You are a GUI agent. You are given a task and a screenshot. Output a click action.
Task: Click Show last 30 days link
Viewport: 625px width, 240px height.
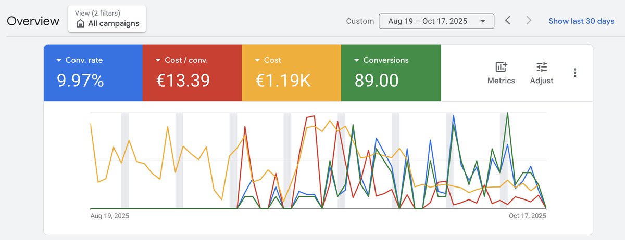pyautogui.click(x=581, y=21)
